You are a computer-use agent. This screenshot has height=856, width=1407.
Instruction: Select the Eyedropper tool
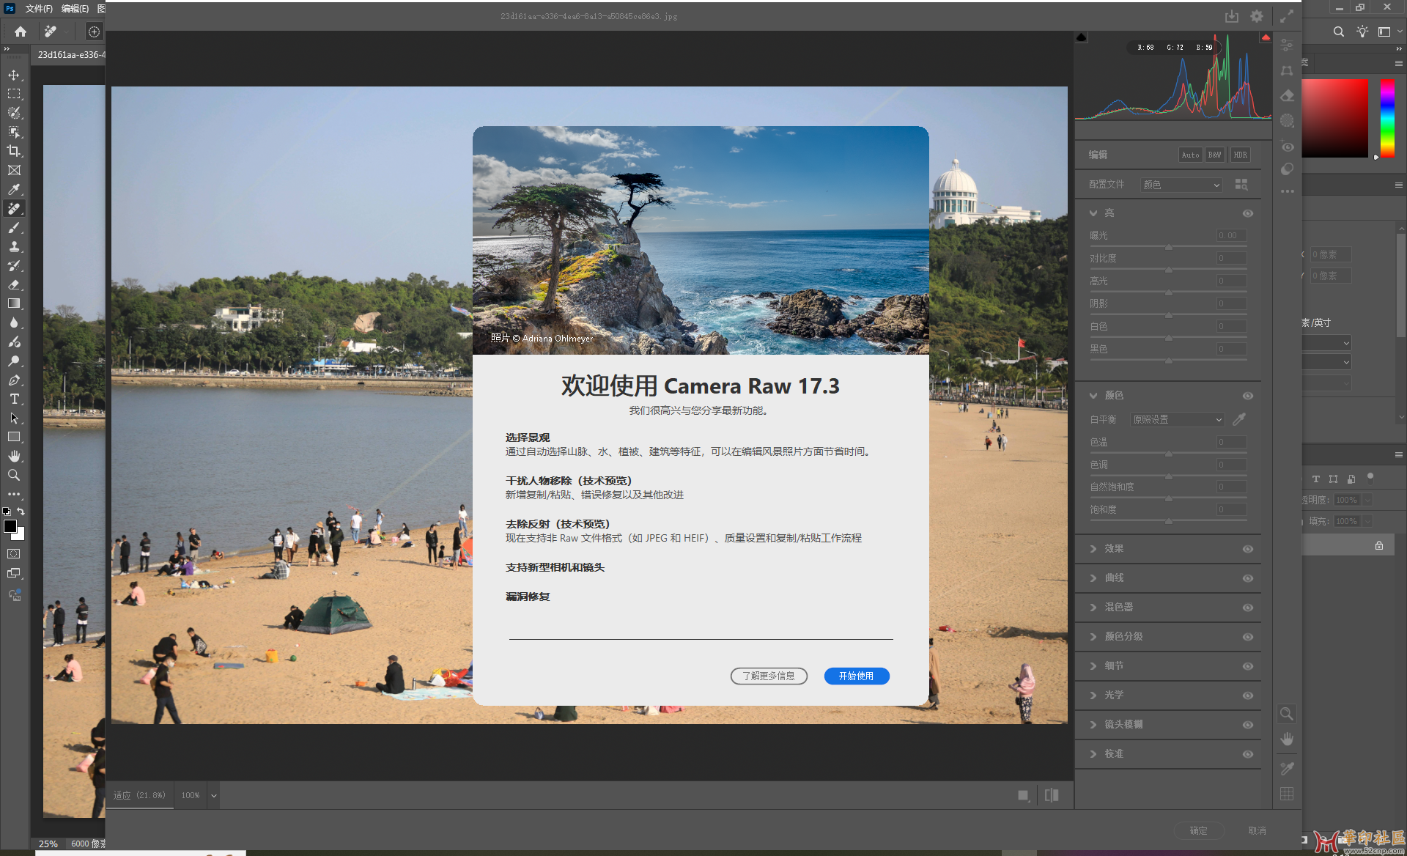click(x=14, y=189)
